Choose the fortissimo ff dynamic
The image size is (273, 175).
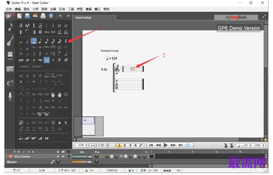59,60
